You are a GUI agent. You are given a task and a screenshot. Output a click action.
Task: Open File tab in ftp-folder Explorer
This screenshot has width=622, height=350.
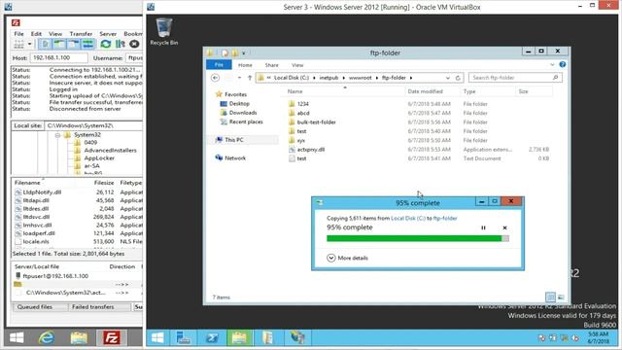[219, 65]
